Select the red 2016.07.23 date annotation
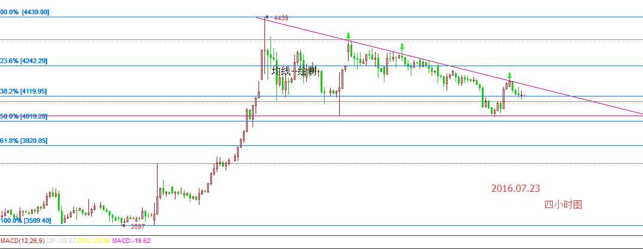Screen dimensions: 643x249 tap(515, 188)
